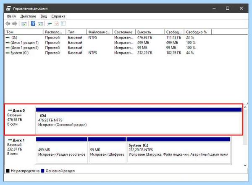Sort by the Том column header
Screen dimensions: 252x185
tap(24, 32)
